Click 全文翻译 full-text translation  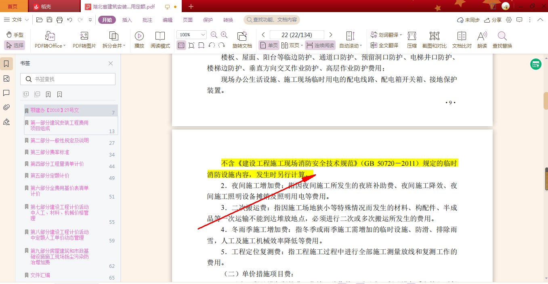click(384, 45)
